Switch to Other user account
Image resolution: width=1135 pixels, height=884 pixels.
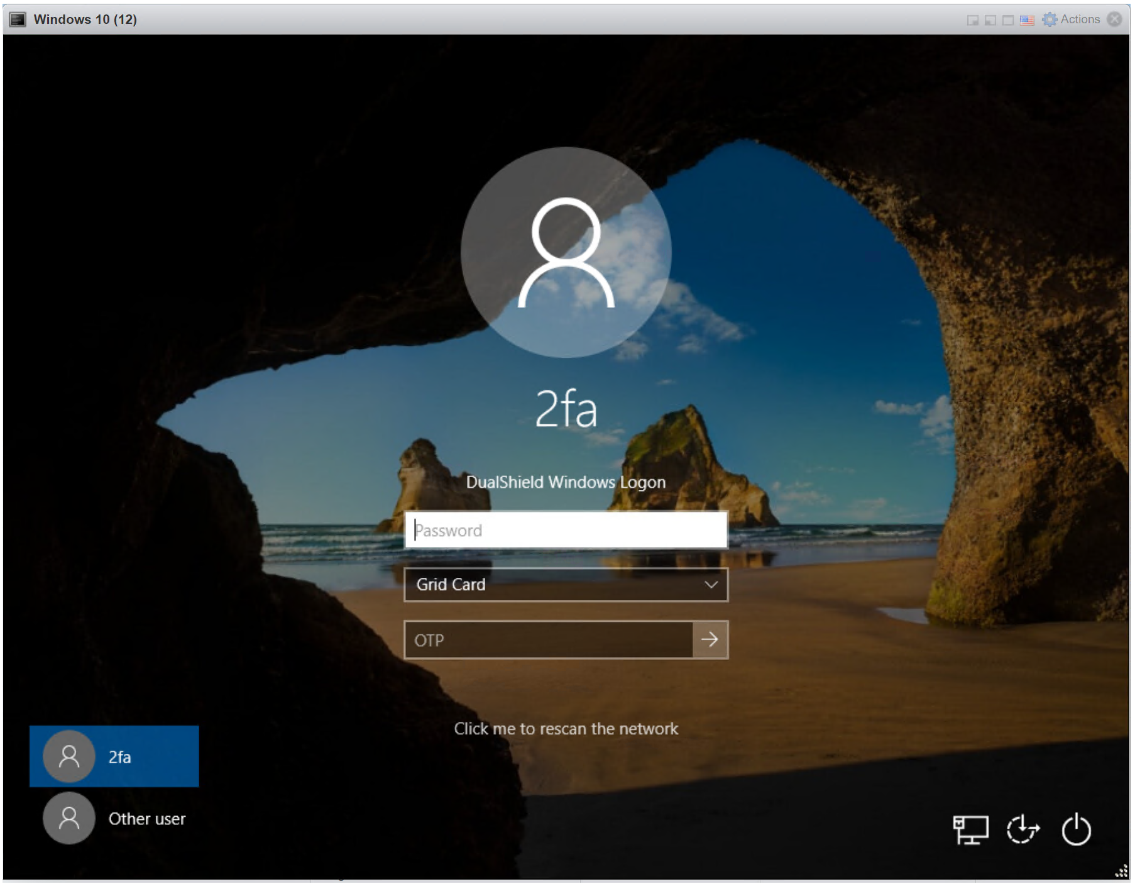[114, 818]
